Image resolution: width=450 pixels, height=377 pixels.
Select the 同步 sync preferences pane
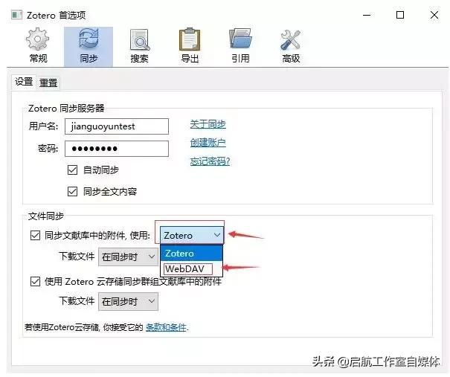89,47
